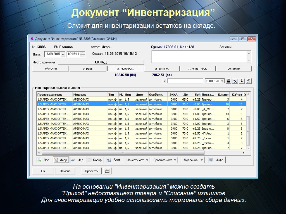Click the printer icon next to CODE128
The height and width of the screenshot is (214, 286).
(x=228, y=81)
